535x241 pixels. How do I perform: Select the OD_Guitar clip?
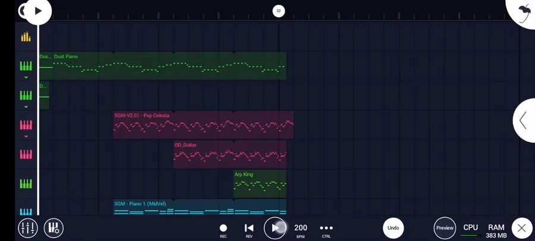pos(229,154)
